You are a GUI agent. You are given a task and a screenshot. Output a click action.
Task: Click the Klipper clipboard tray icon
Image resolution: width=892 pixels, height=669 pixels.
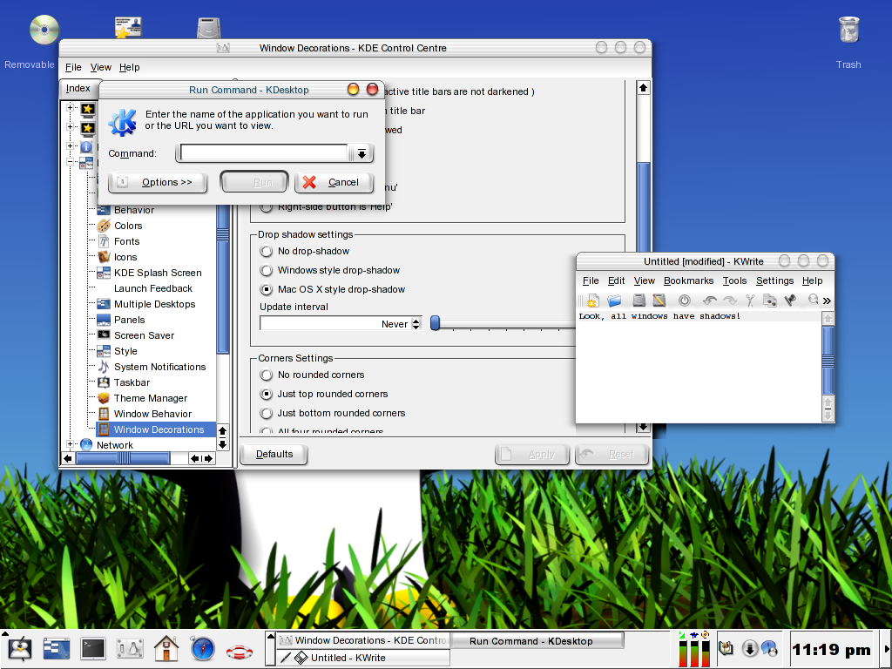click(x=726, y=648)
